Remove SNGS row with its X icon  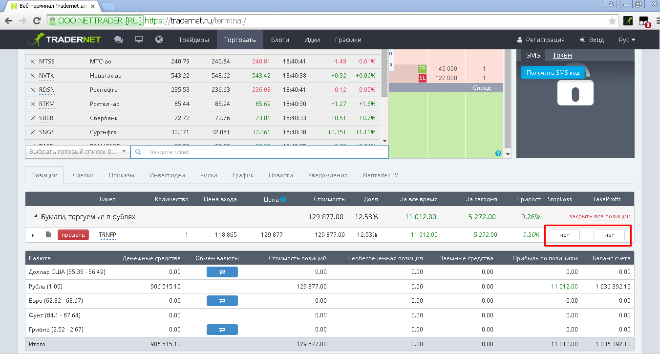click(x=33, y=132)
